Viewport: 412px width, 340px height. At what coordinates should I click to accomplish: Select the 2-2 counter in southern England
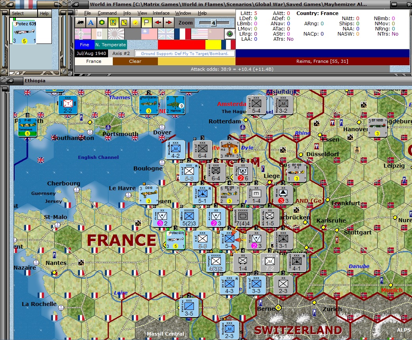pyautogui.click(x=68, y=104)
